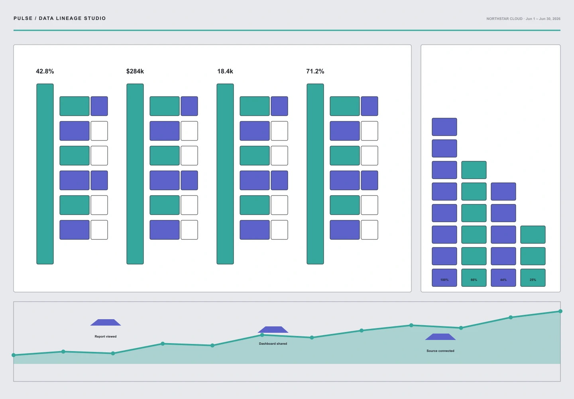The height and width of the screenshot is (399, 574).
Task: Click the first leftmost point on the trend line
Action: [x=14, y=355]
